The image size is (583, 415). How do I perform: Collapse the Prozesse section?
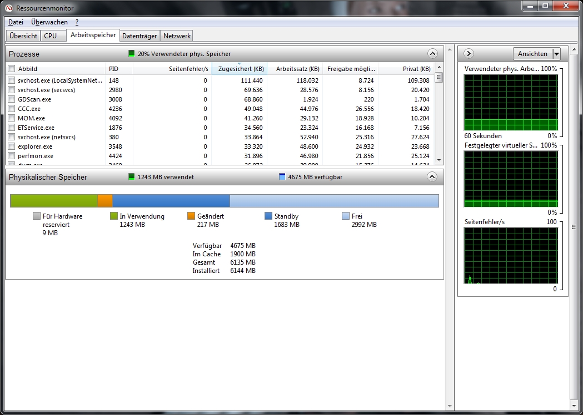tap(432, 54)
